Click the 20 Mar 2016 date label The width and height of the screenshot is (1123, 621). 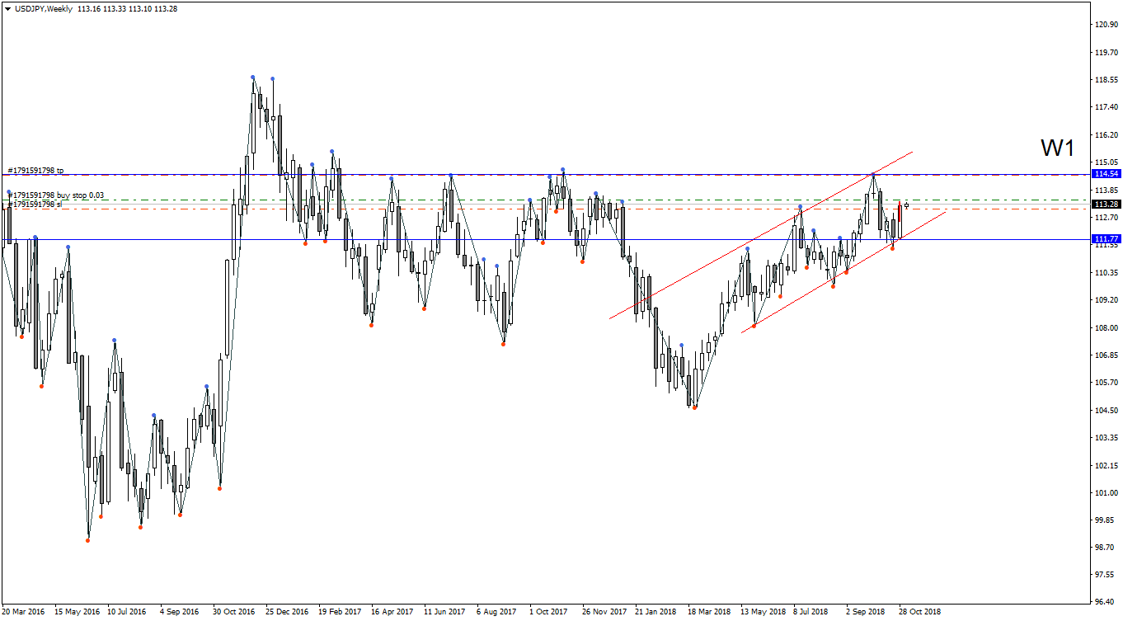point(23,612)
